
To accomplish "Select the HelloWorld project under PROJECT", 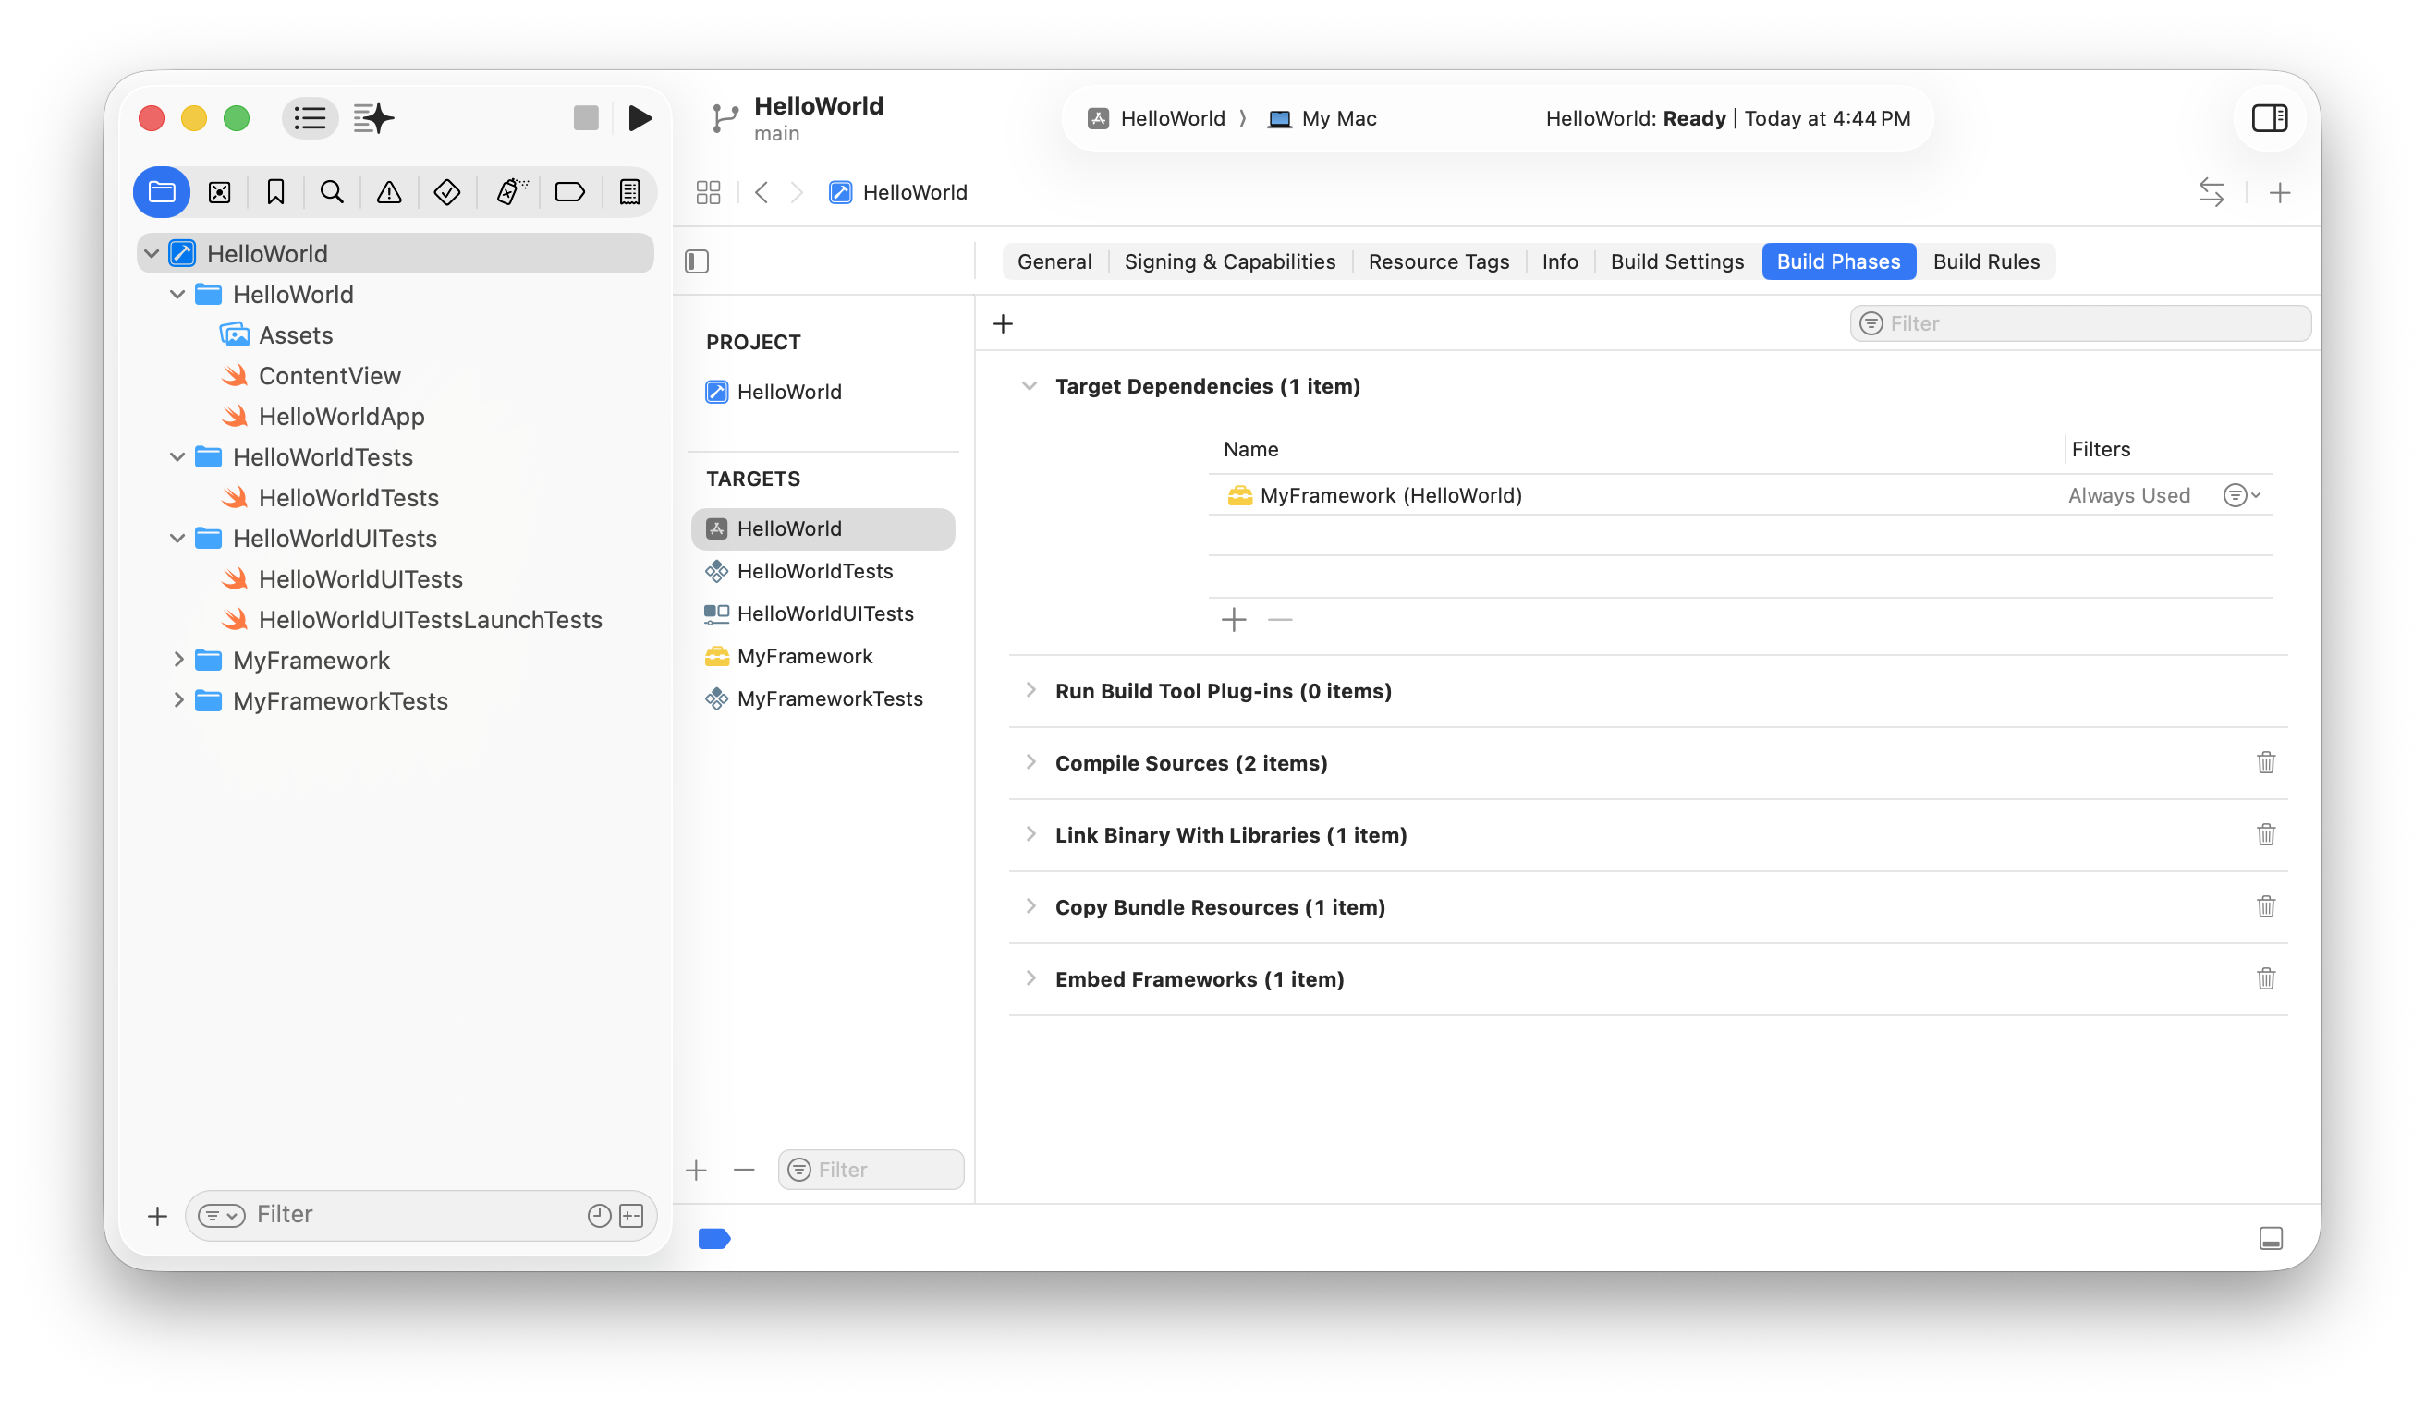I will pyautogui.click(x=823, y=393).
